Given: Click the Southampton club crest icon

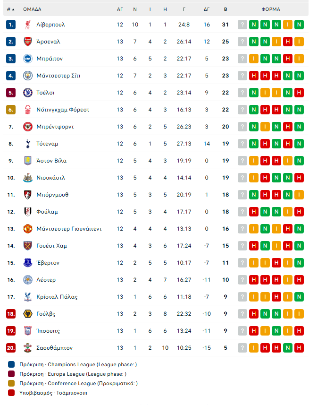Looking at the screenshot, I should point(27,348).
